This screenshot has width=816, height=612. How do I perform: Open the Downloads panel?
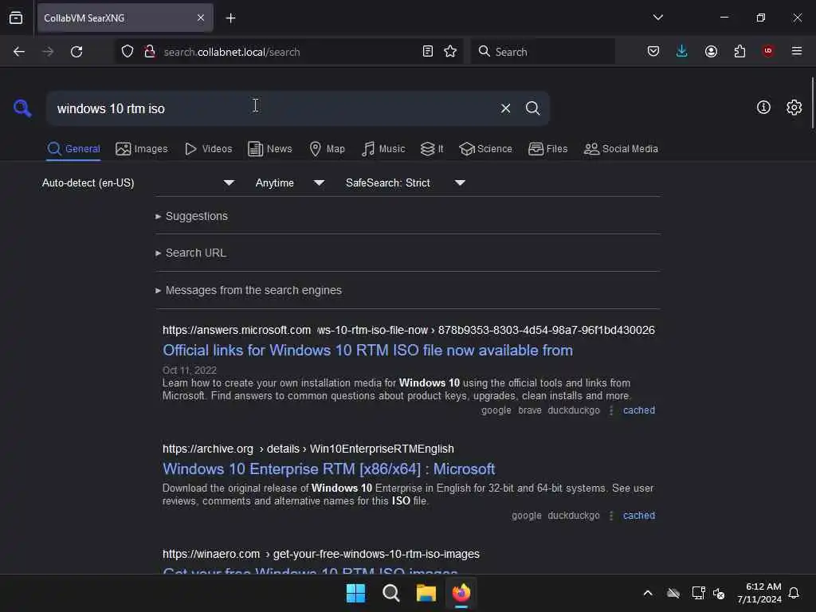click(682, 52)
